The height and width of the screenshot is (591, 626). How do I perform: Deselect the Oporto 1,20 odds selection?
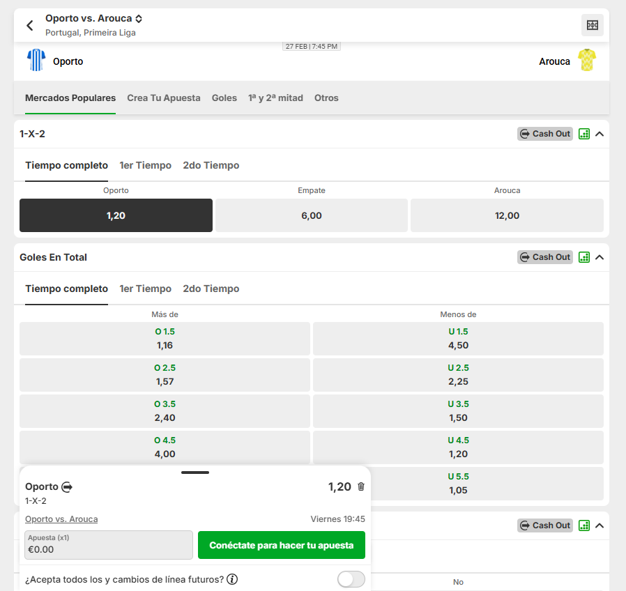(116, 215)
